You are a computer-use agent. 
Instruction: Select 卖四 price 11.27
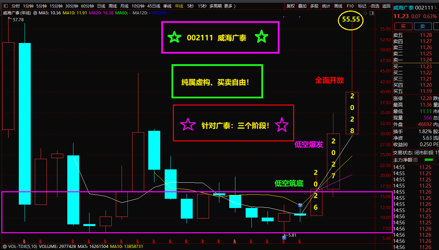pyautogui.click(x=426, y=41)
